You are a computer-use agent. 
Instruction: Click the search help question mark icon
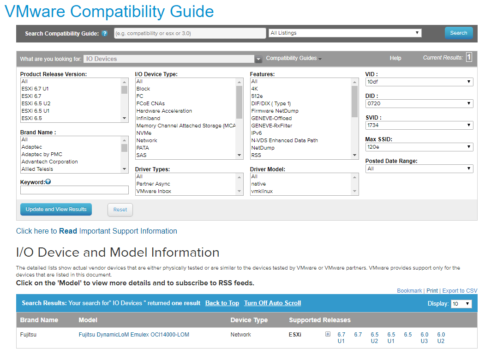pos(105,34)
